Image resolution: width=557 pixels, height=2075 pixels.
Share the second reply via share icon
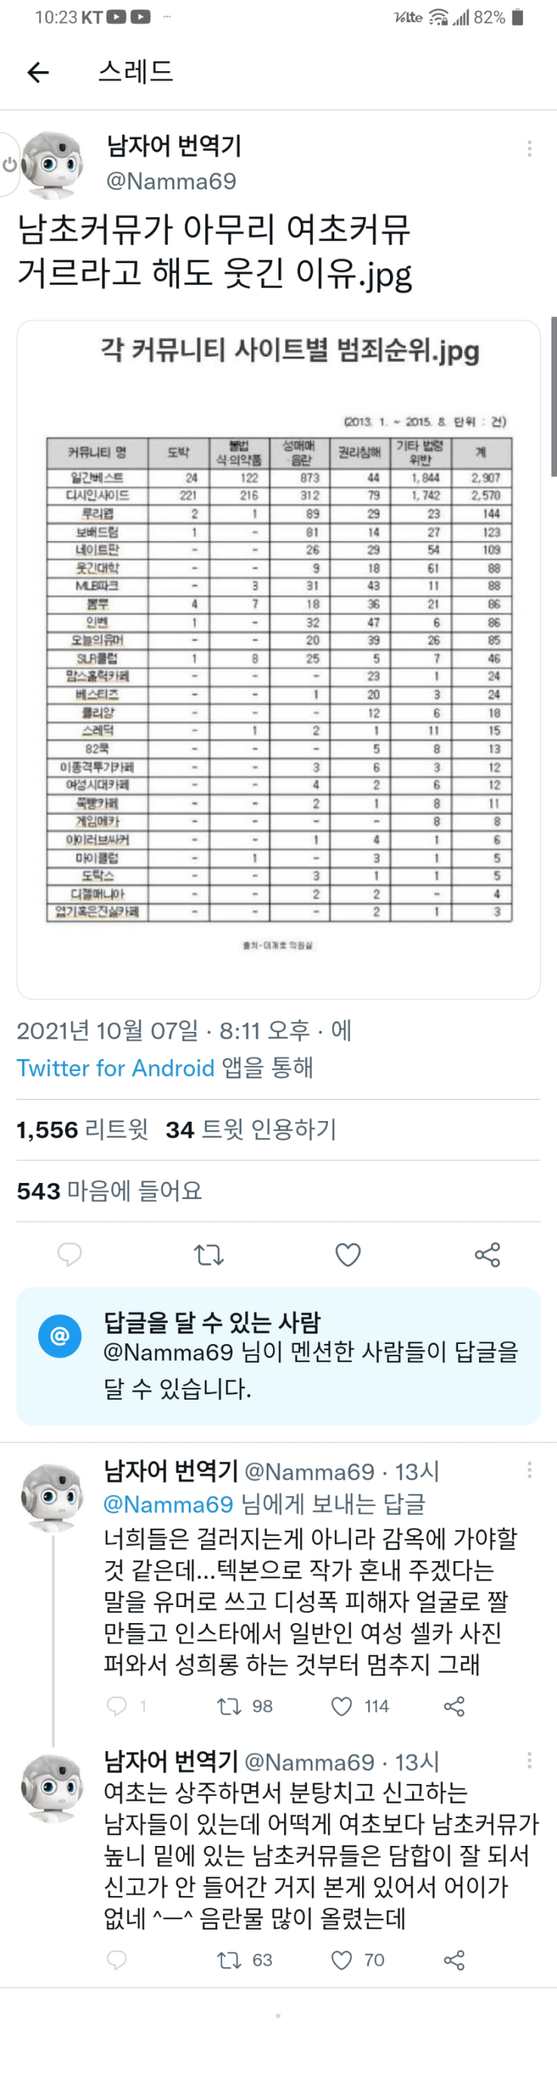point(454,1961)
